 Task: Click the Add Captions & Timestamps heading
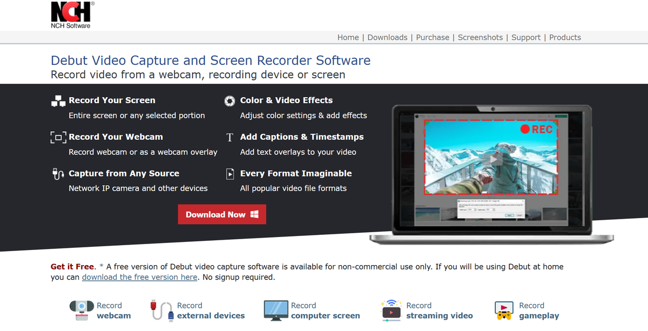[302, 137]
